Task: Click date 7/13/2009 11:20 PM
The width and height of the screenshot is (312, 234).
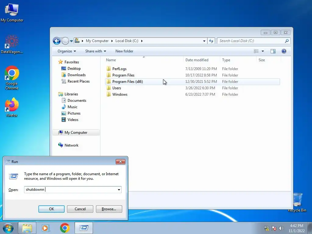Action: click(201, 69)
